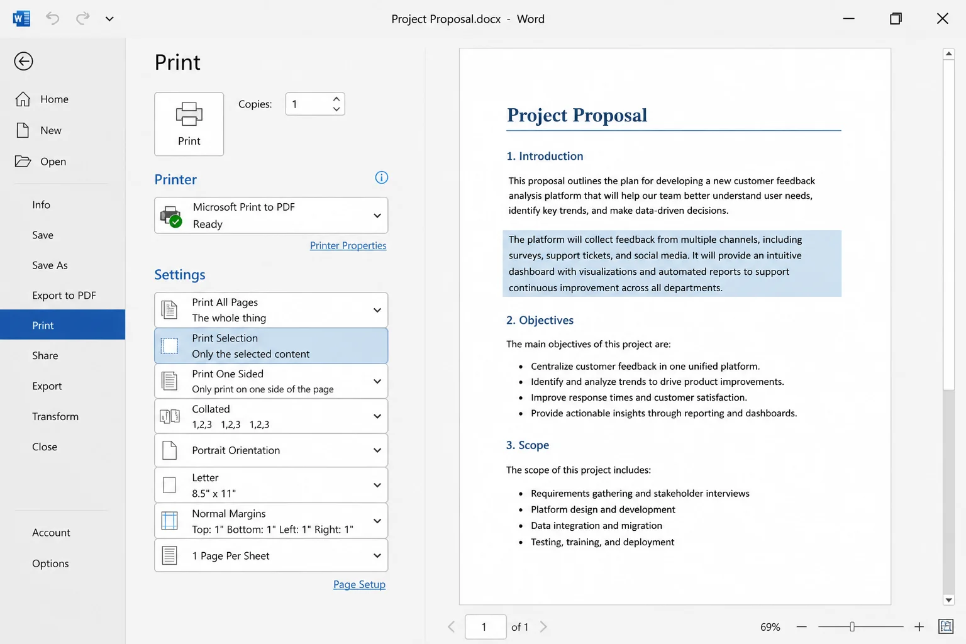
Task: Click the Print Selection dashed-box icon
Action: coord(170,346)
